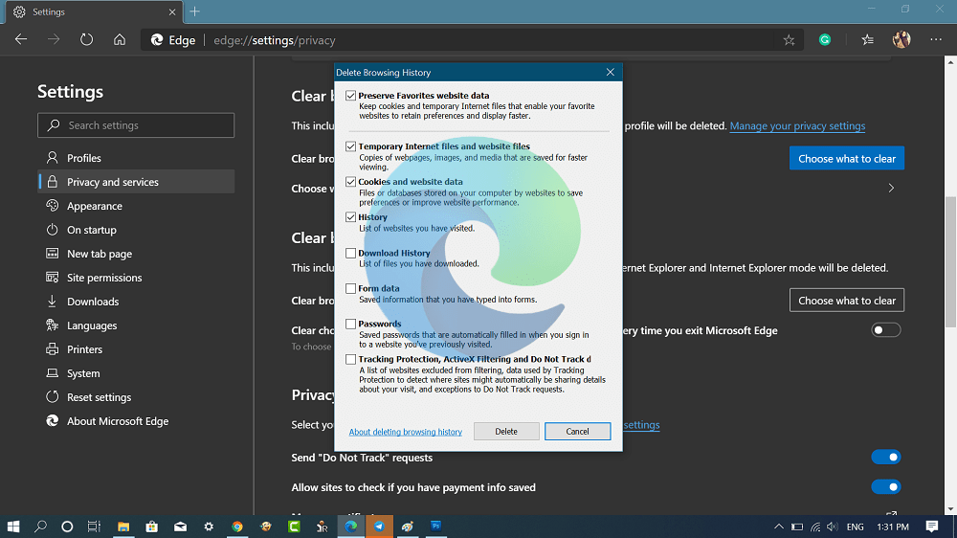Open Microsoft Store from taskbar

coord(151,527)
